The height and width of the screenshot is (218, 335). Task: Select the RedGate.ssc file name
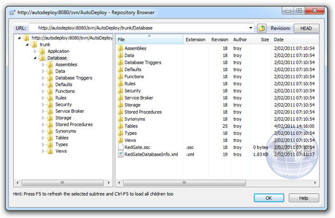click(137, 147)
